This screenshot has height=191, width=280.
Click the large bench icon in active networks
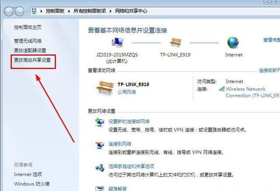[x=105, y=88]
